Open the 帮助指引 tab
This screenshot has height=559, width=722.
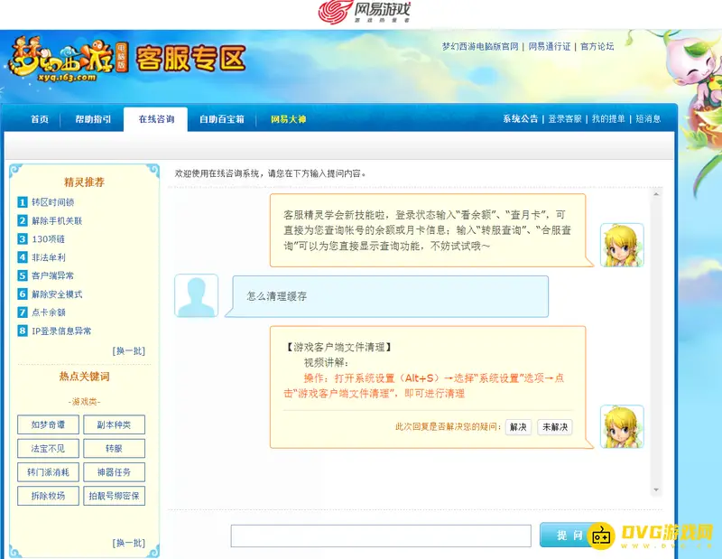click(x=93, y=119)
